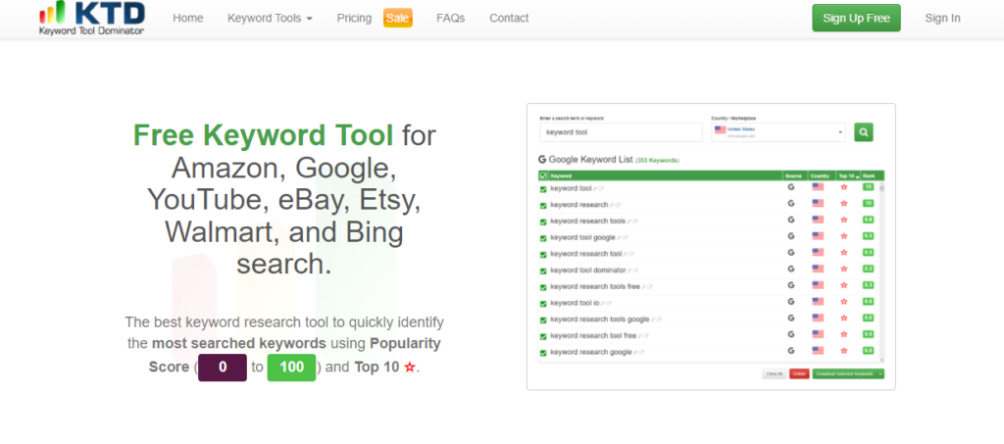Image resolution: width=1004 pixels, height=444 pixels.
Task: Click the US flag in 'keyword tool google' row
Action: [818, 236]
